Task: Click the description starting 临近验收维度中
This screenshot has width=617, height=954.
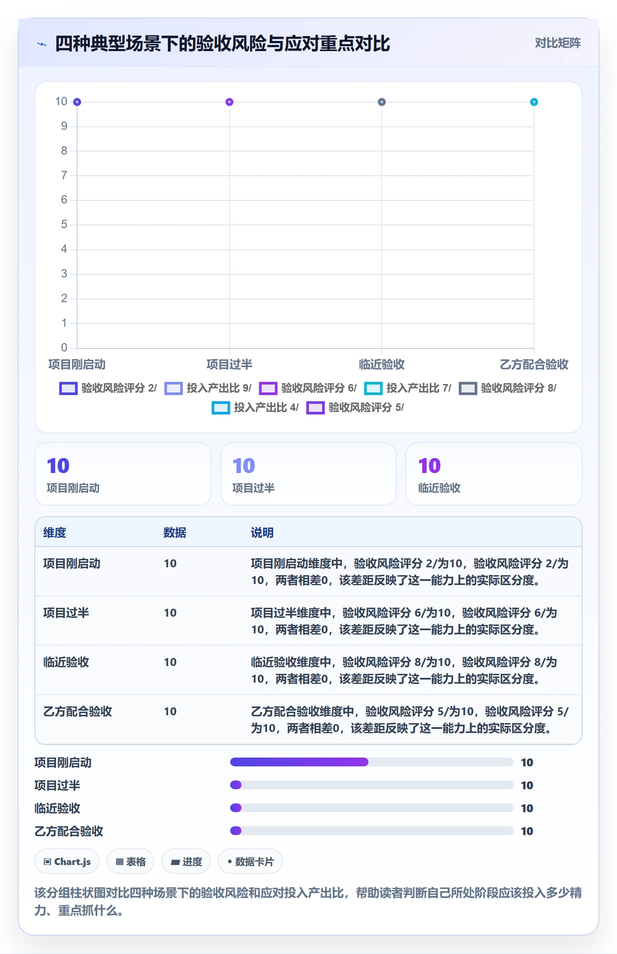Action: (x=404, y=670)
